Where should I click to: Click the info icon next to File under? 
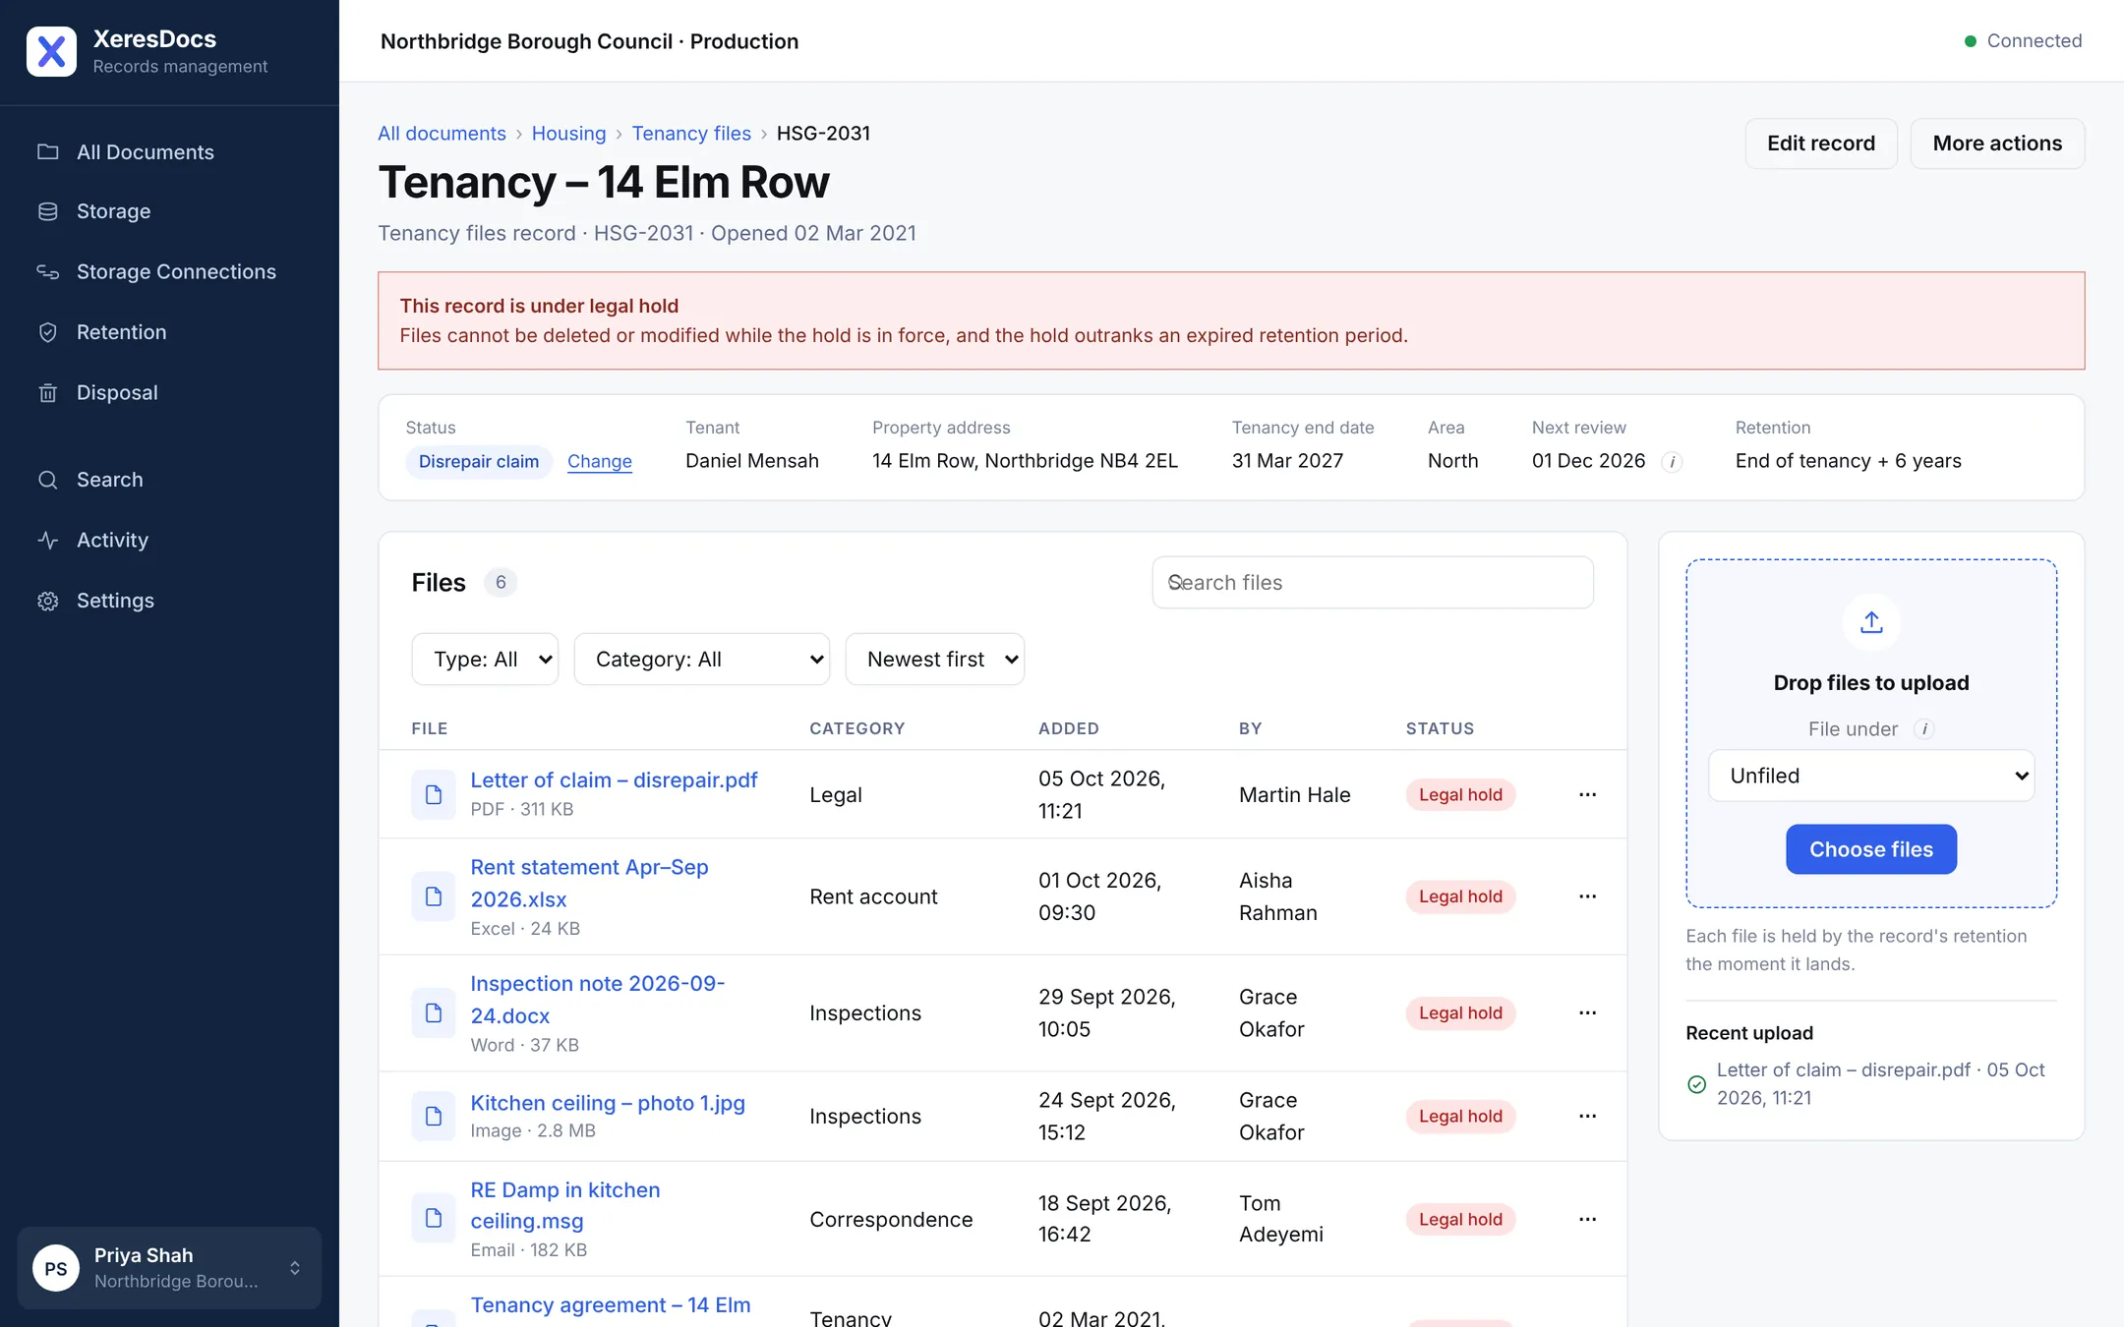(1924, 729)
